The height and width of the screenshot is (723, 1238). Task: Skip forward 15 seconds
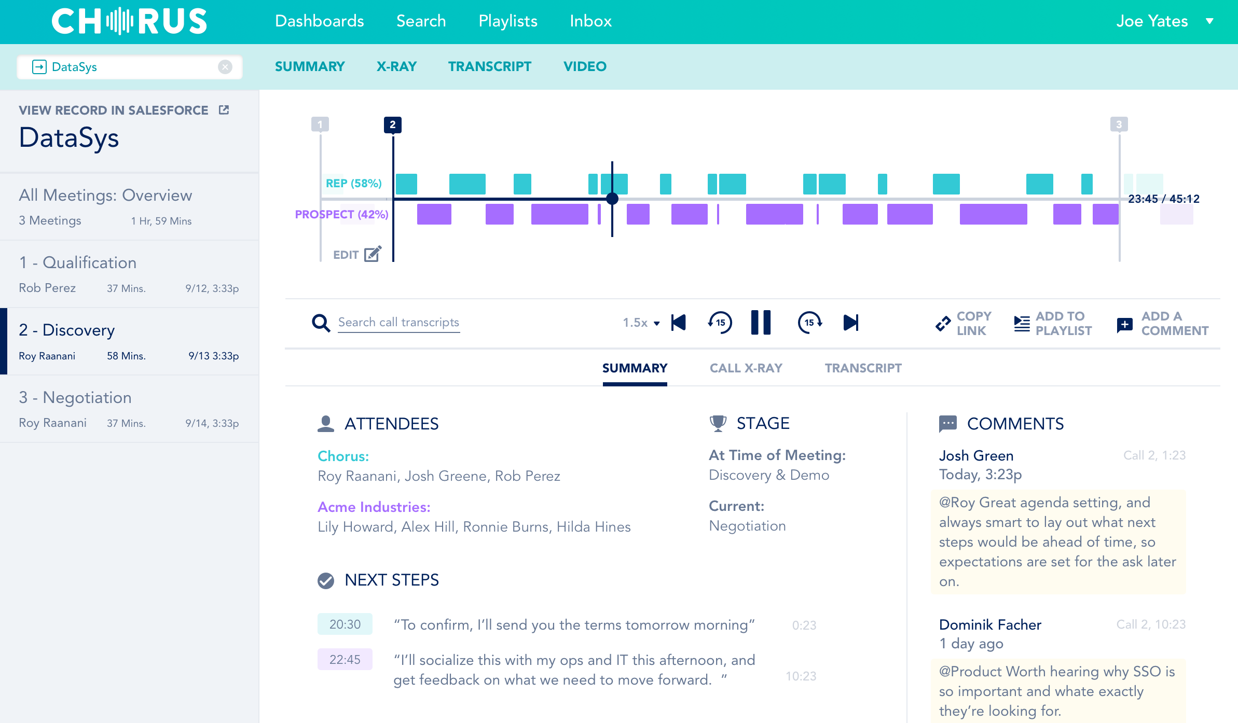pyautogui.click(x=809, y=323)
